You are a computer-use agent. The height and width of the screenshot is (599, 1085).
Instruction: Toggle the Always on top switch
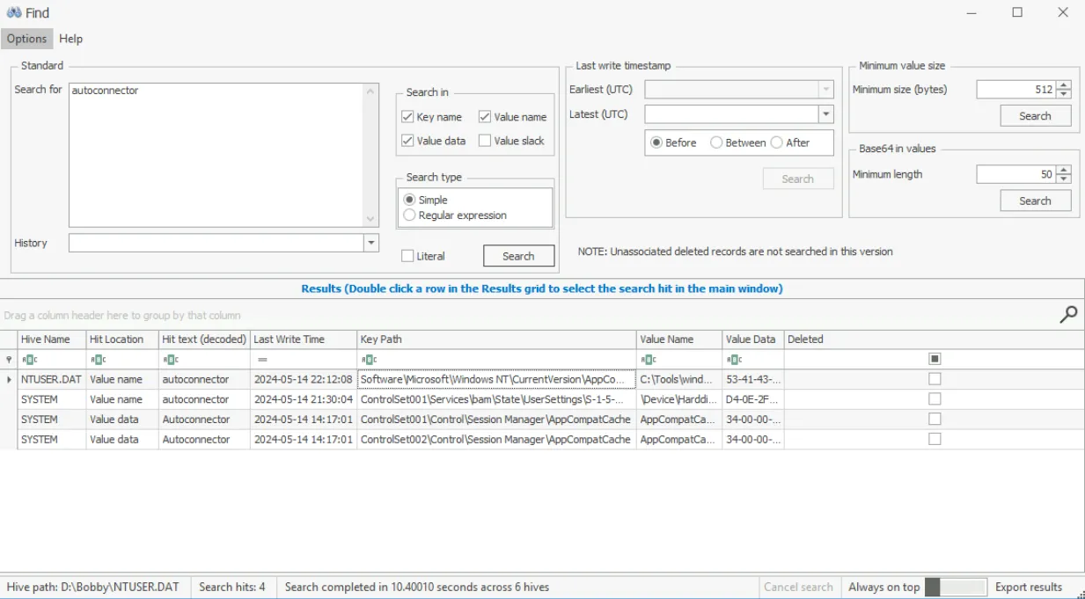tap(955, 587)
